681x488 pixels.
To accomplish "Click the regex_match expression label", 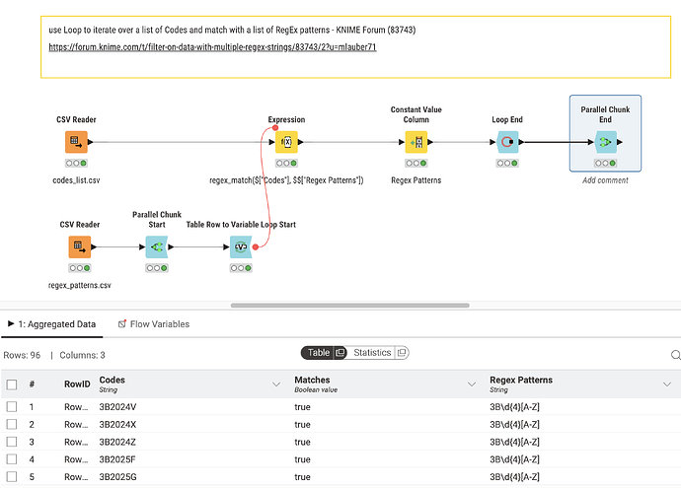I will pos(286,180).
